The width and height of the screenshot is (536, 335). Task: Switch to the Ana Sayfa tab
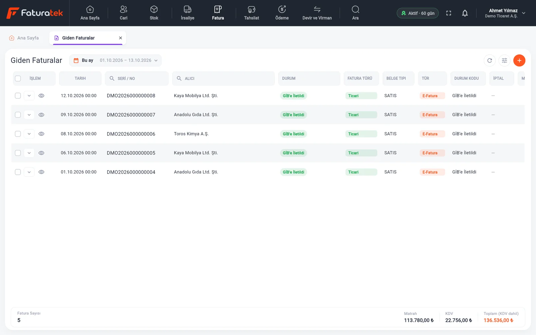click(x=24, y=38)
